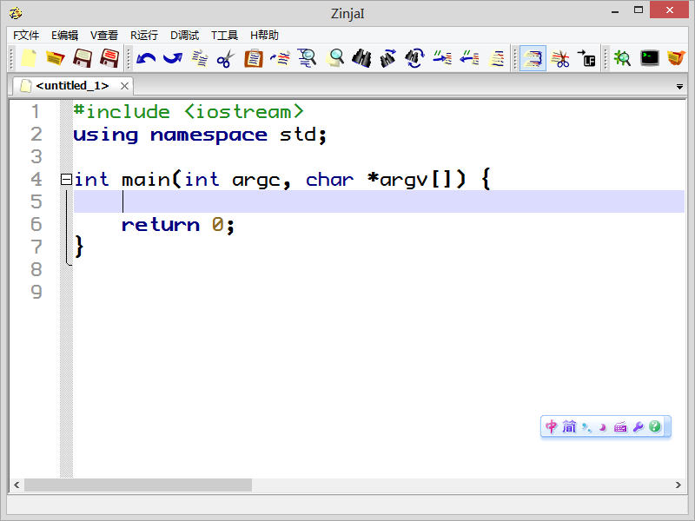Viewport: 695px width, 521px height.
Task: Uncomment lines with the left-arrow slashes icon
Action: pyautogui.click(x=469, y=58)
